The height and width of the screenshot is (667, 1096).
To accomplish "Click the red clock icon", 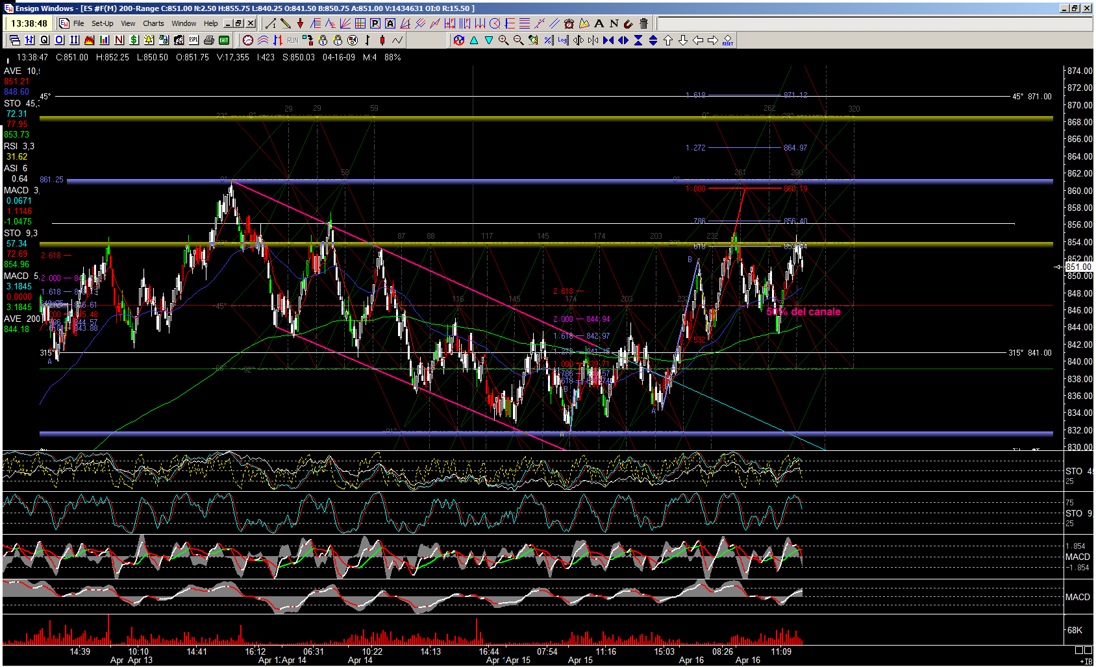I will pos(248,40).
